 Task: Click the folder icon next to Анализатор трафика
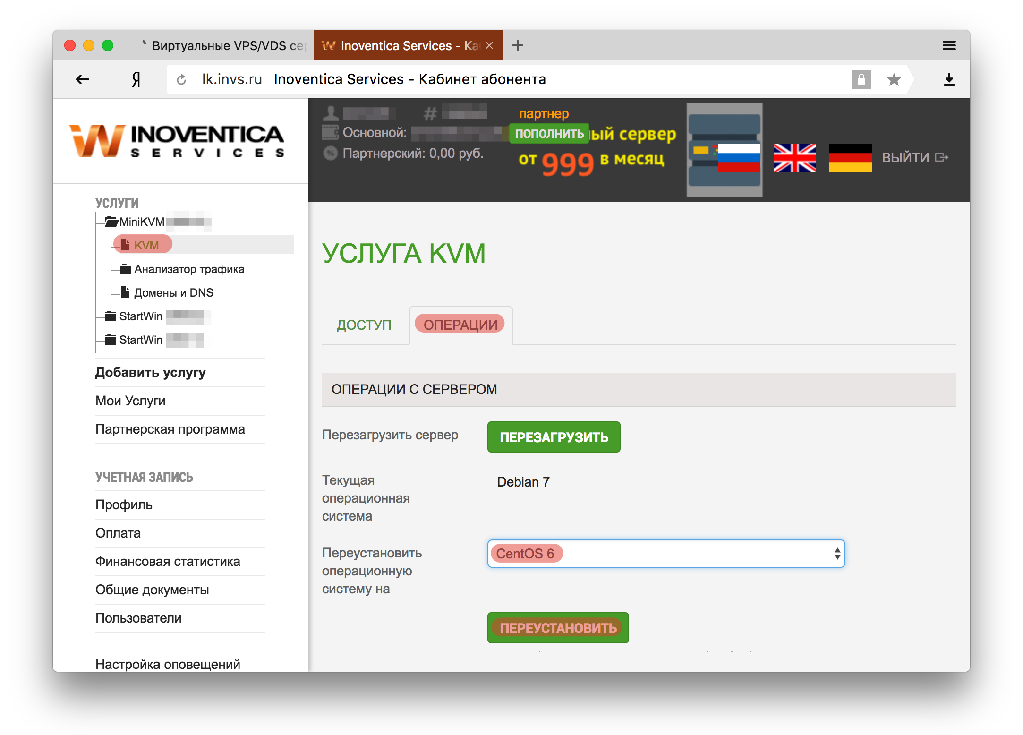click(126, 269)
